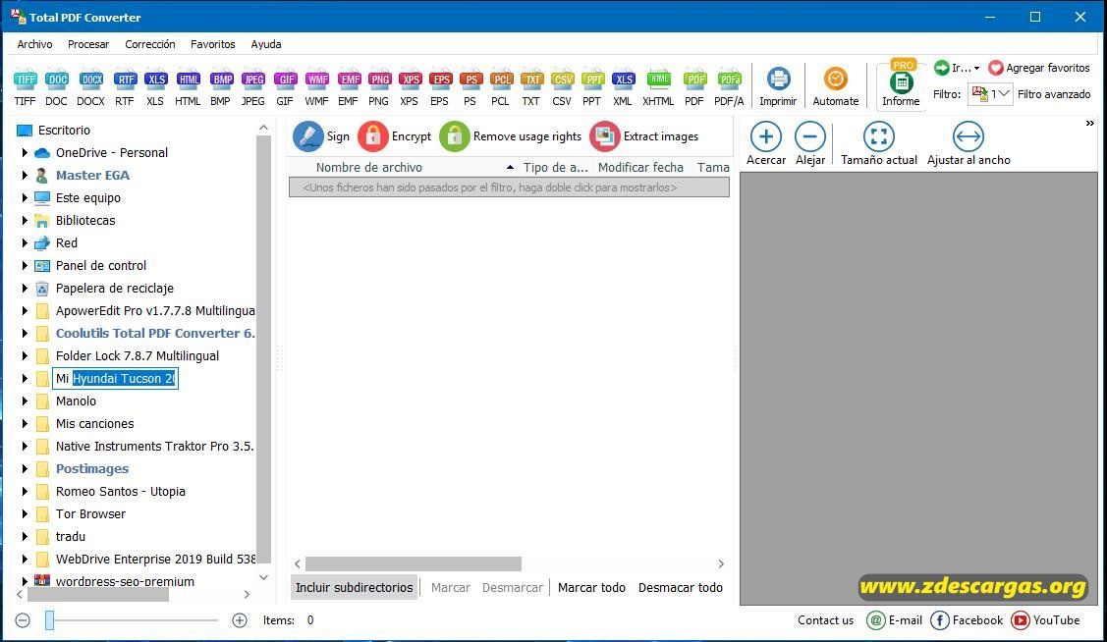Viewport: 1107px width, 642px height.
Task: Choose GIF output format
Action: [x=285, y=87]
